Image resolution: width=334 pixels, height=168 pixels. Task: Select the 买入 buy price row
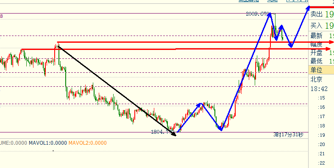tap(322, 26)
